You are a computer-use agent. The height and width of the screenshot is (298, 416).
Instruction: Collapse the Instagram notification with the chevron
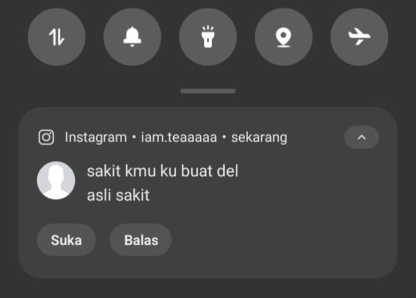coord(362,137)
